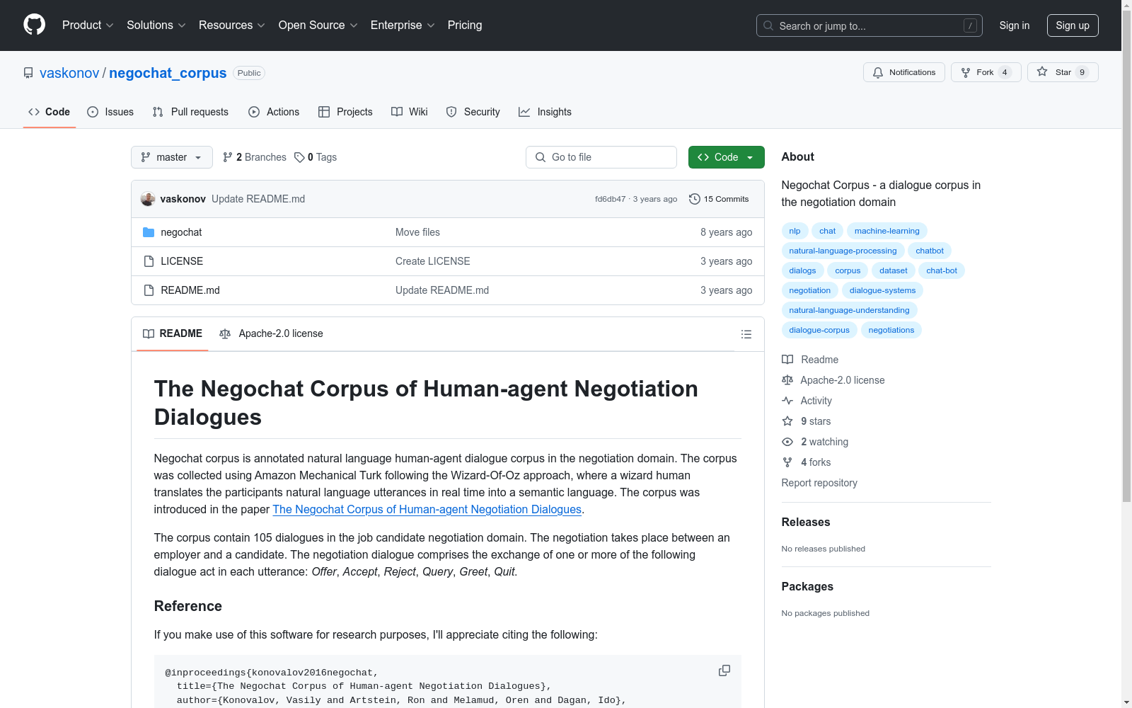Viewport: 1132px width, 708px height.
Task: Open the negochat folder icon
Action: tap(149, 232)
